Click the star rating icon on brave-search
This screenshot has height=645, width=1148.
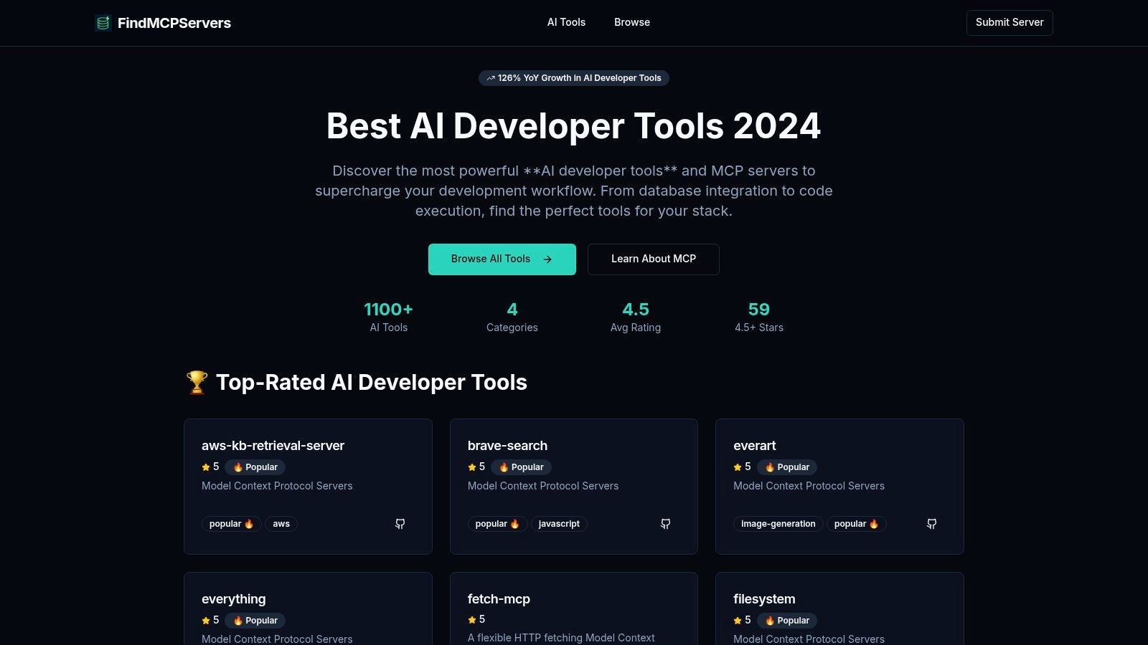point(472,467)
